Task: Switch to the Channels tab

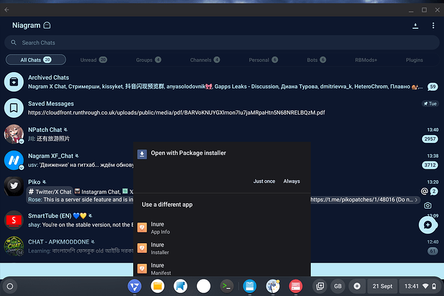Action: (x=205, y=60)
